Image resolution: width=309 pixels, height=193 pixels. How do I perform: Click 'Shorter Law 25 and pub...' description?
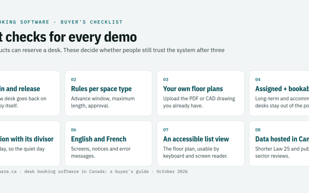pyautogui.click(x=282, y=152)
